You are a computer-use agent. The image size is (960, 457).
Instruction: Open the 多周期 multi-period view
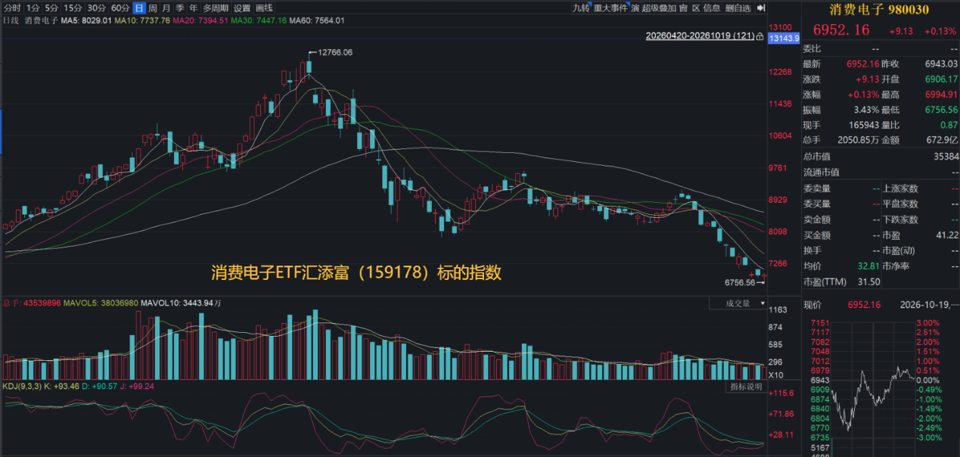click(x=216, y=8)
